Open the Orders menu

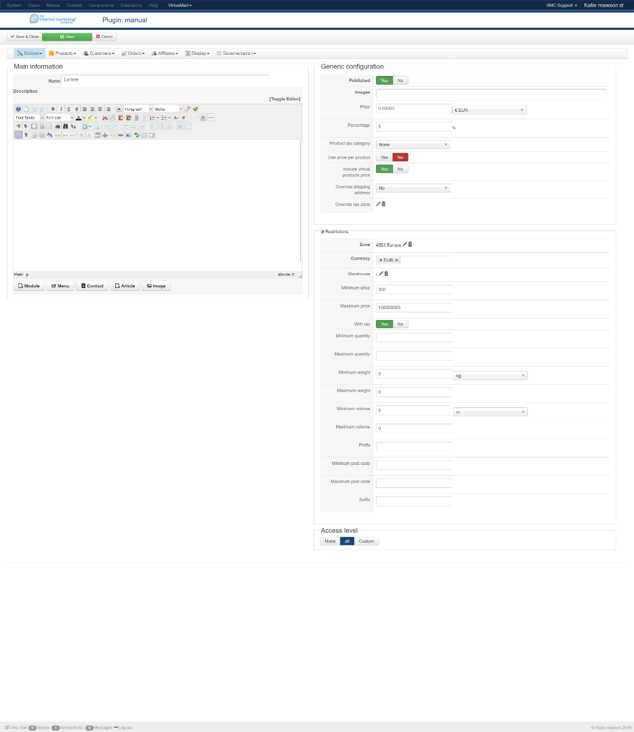(133, 54)
